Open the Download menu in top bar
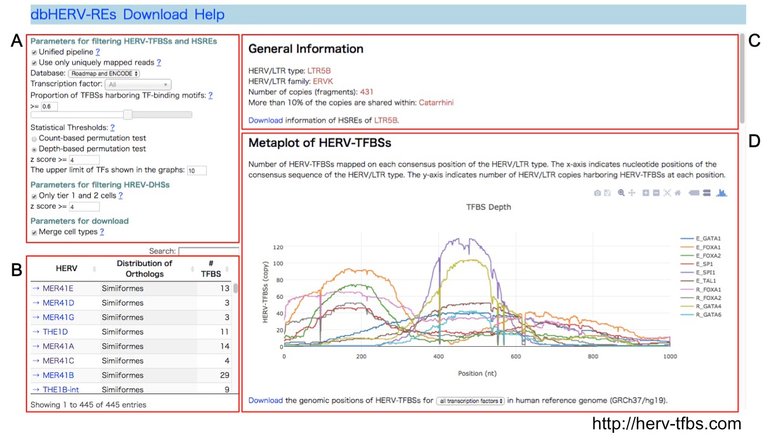This screenshot has height=438, width=772. point(155,14)
